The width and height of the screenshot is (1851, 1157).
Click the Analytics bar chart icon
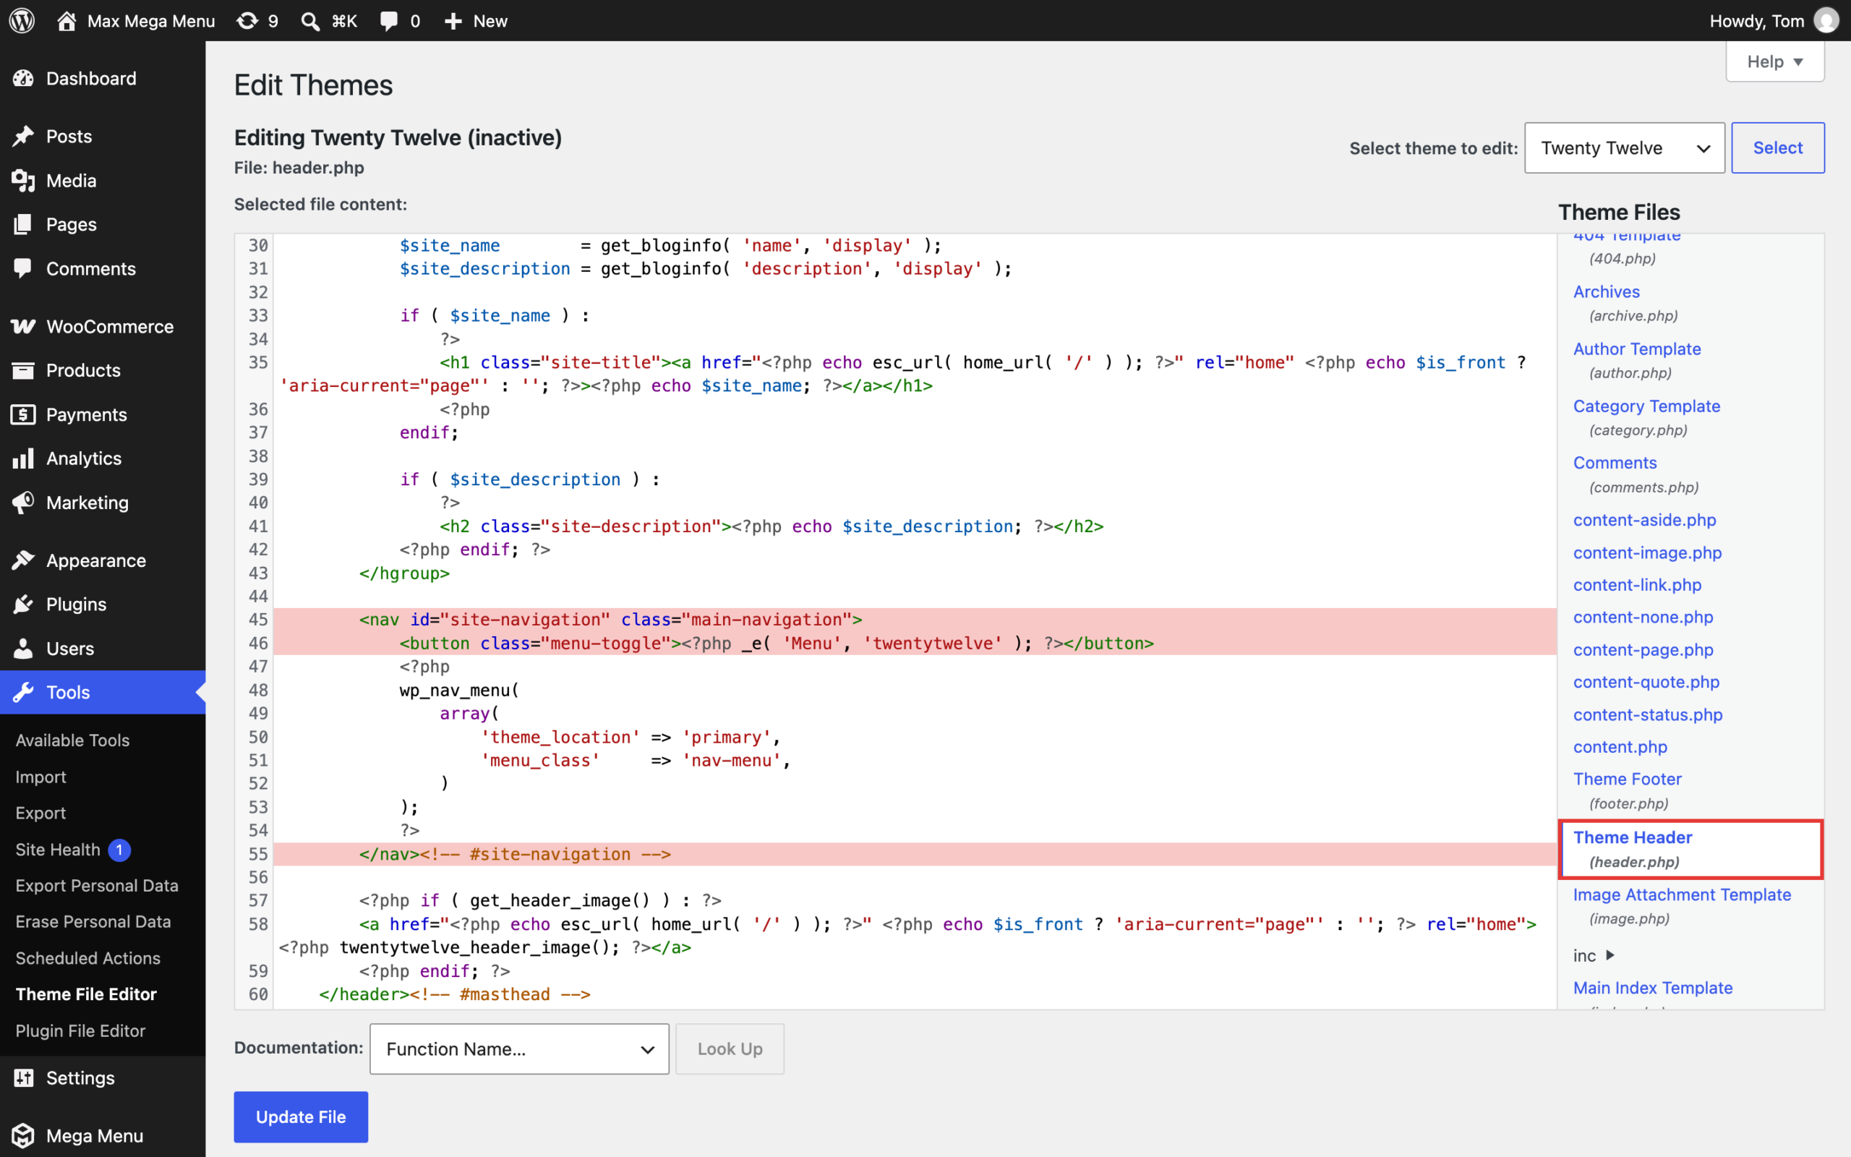coord(23,458)
